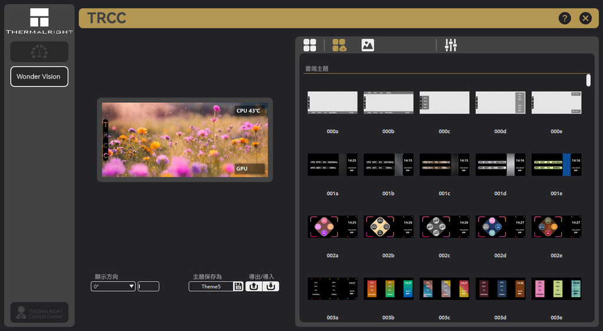Apply theme thumbnail 002a
603x331 pixels.
(332, 226)
